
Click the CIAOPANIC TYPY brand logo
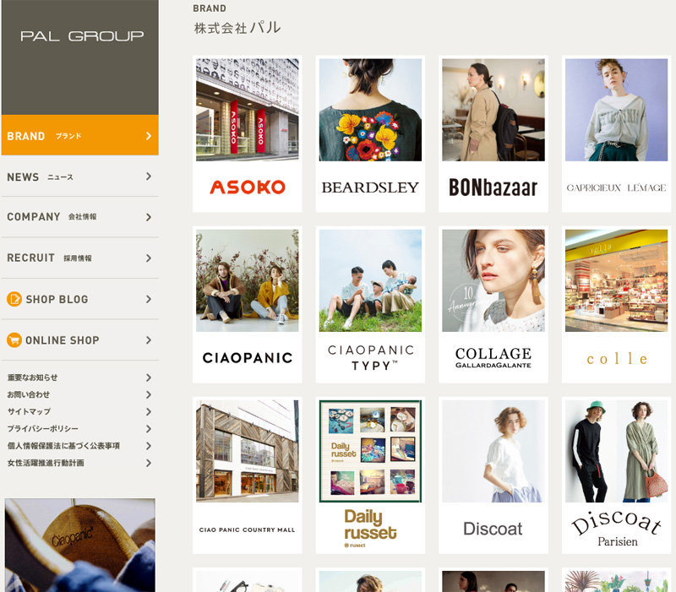click(371, 357)
